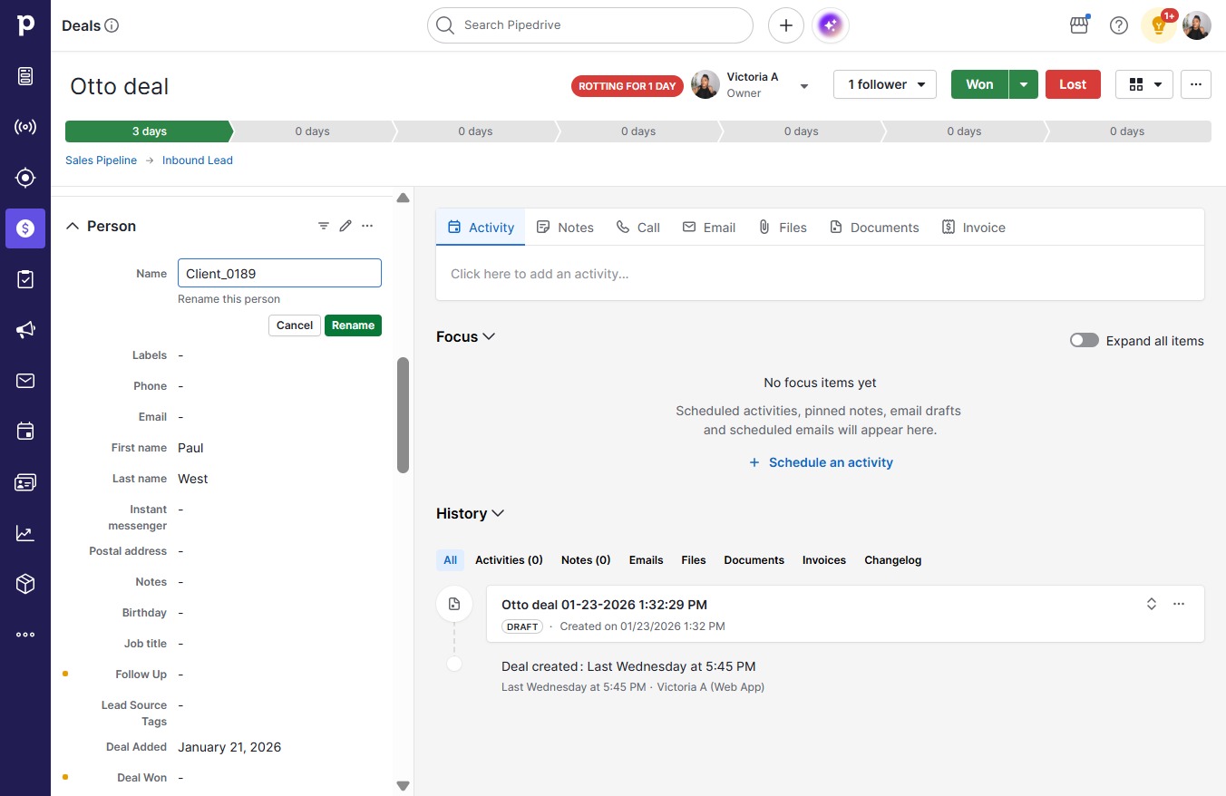Open the Mail envelope sidebar icon
This screenshot has height=796, width=1226.
point(25,381)
